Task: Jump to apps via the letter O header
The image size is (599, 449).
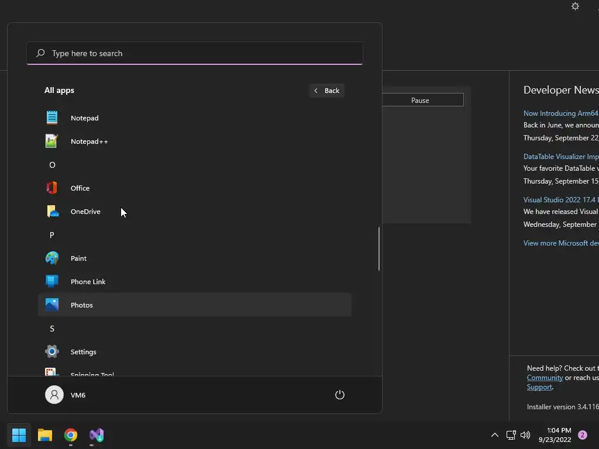Action: coord(52,164)
